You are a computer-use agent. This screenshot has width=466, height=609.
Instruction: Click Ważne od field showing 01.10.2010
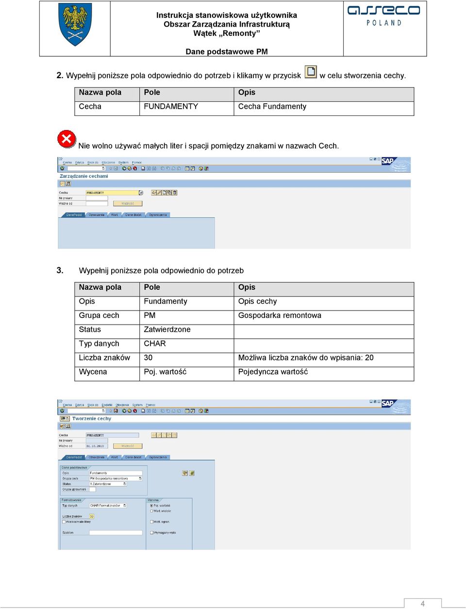[x=97, y=446]
